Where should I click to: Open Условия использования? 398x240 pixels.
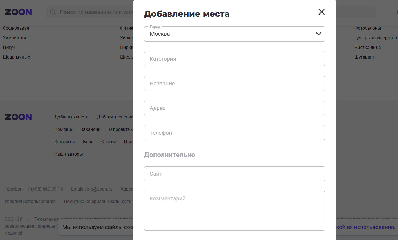click(29, 201)
